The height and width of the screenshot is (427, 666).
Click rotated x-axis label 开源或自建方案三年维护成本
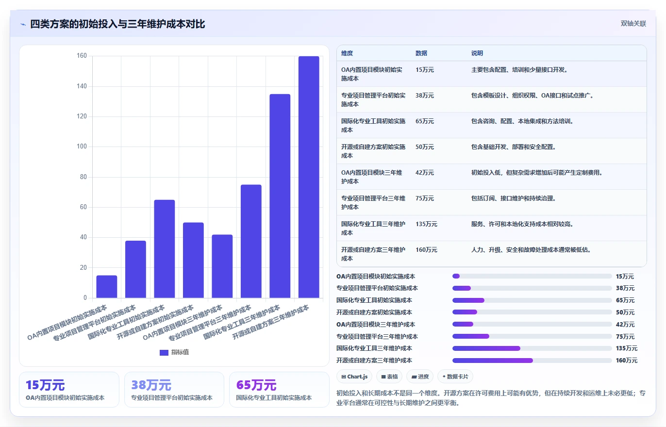270,322
